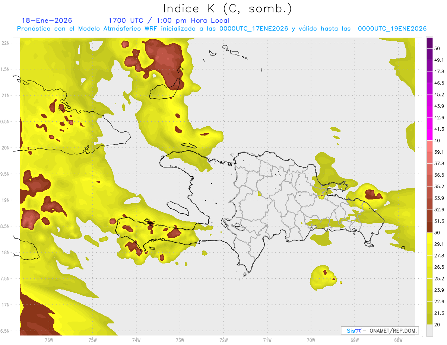447x345 pixels.
Task: Click legend value '20'
Action: tap(438, 325)
